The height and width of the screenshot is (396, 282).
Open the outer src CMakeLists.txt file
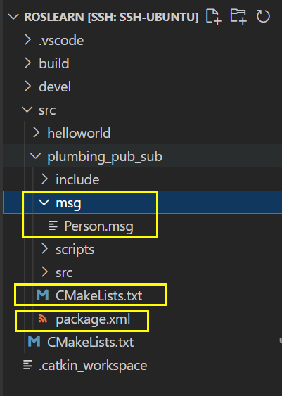point(91,342)
